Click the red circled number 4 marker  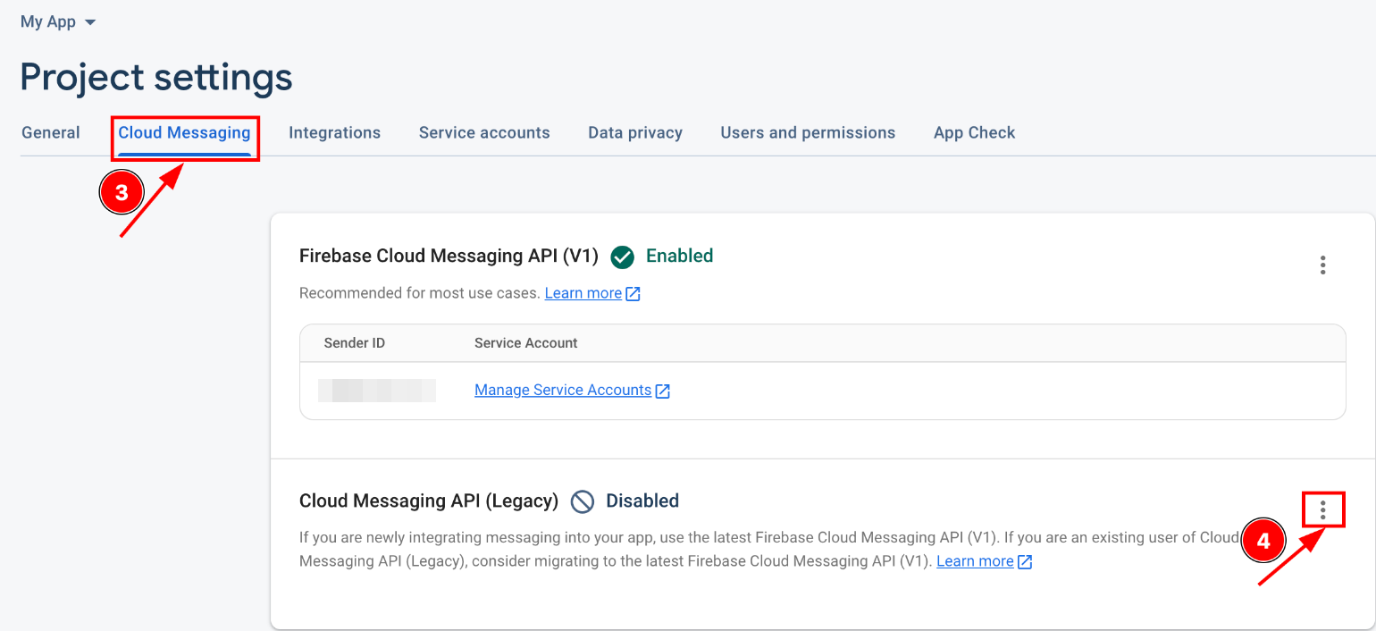(1263, 540)
